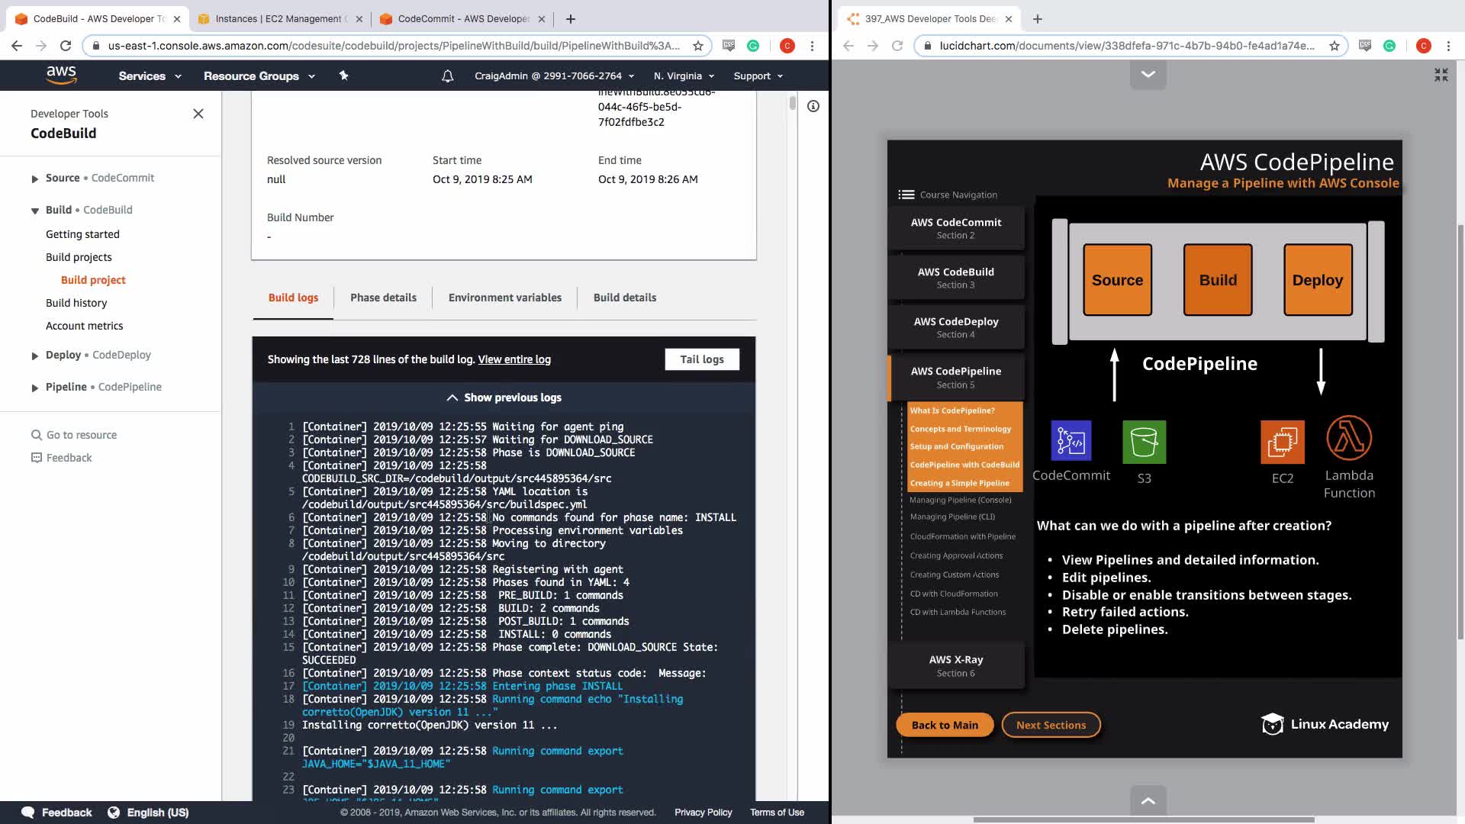Click Show previous logs toggle
Screen dimensions: 1465x824
(x=504, y=398)
